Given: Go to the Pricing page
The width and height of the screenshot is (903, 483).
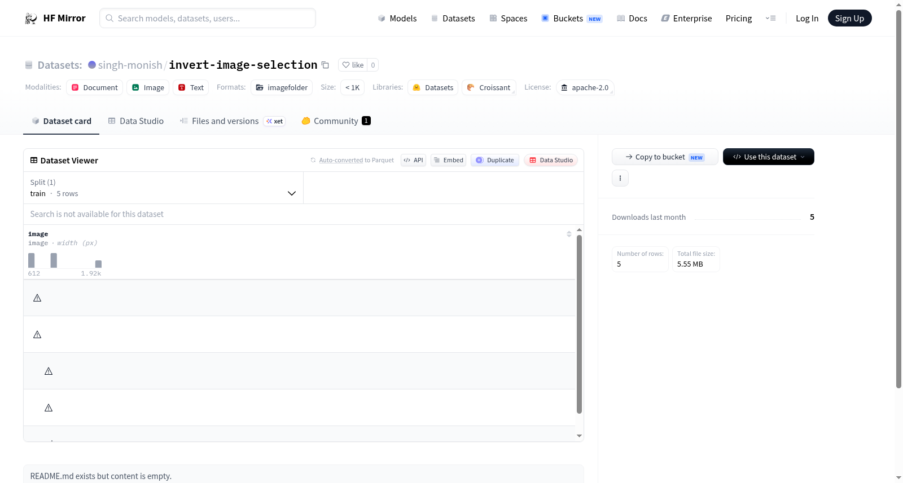Looking at the screenshot, I should tap(739, 19).
